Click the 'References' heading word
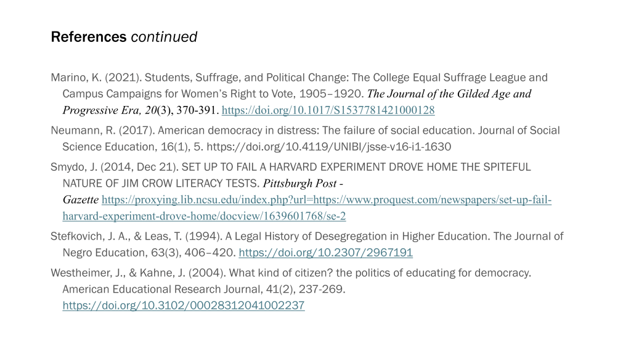 tap(88, 37)
